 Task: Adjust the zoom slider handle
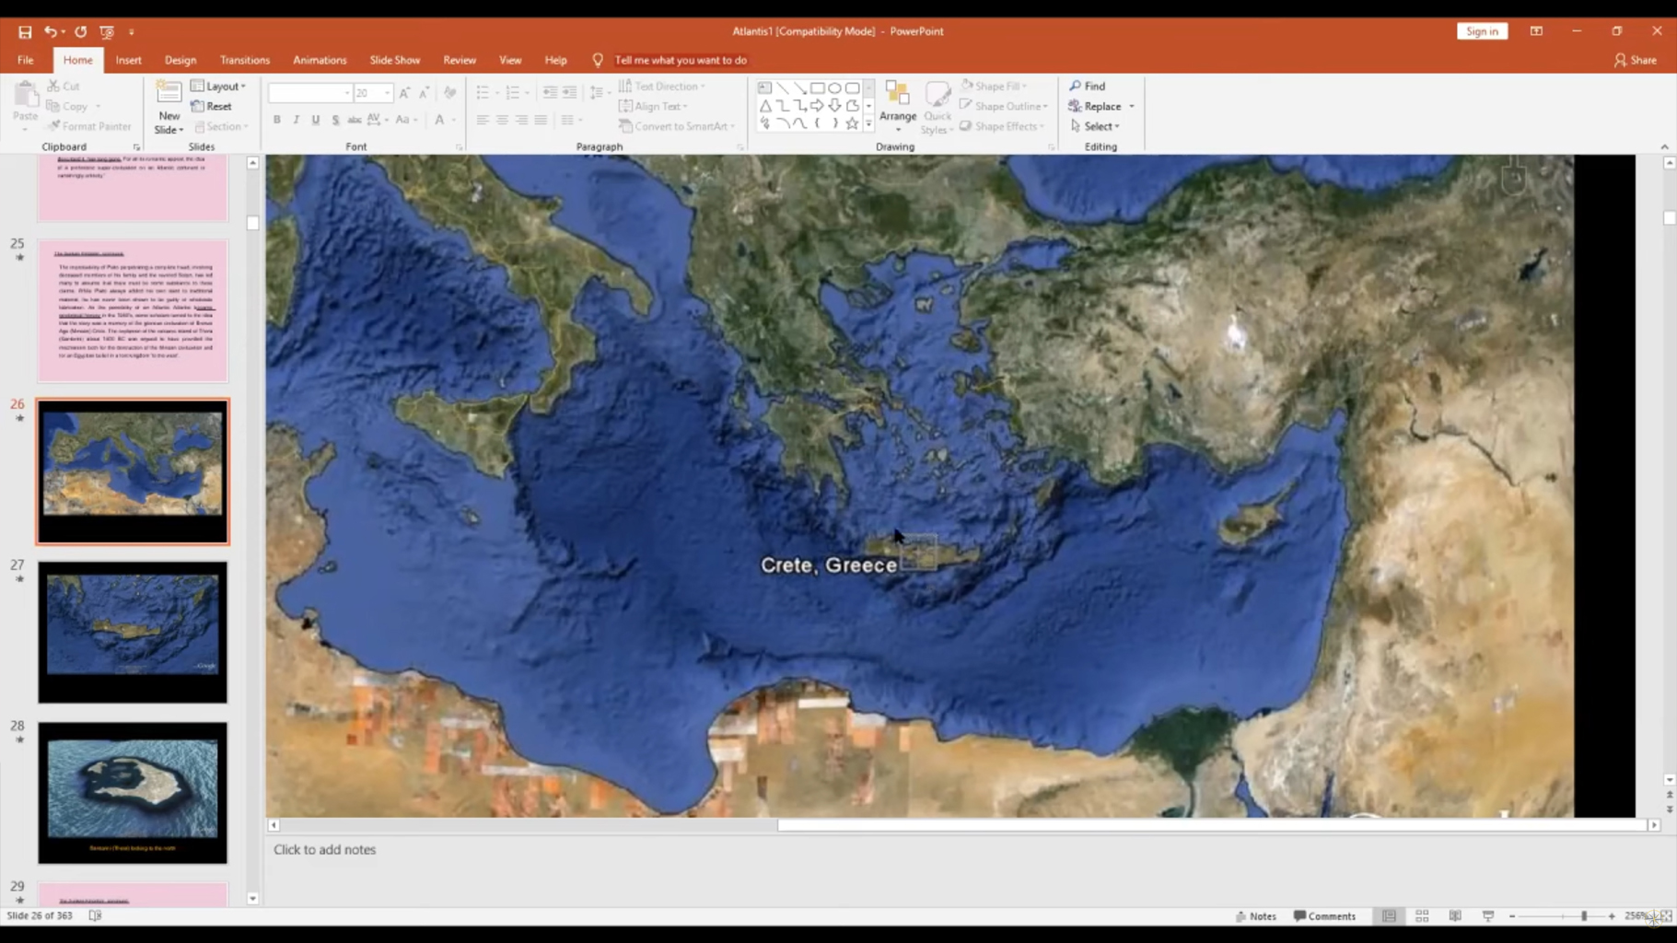coord(1584,916)
